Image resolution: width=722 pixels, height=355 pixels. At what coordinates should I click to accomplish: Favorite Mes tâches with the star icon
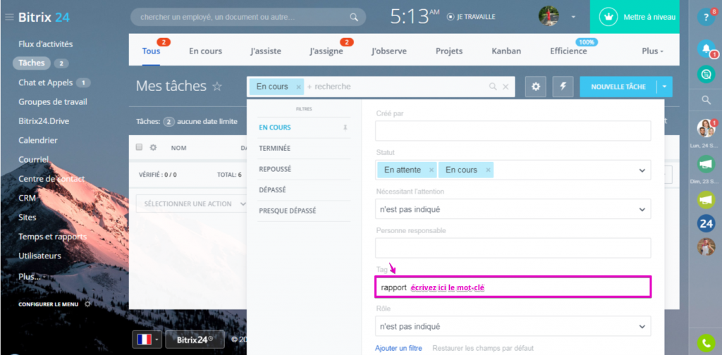217,87
